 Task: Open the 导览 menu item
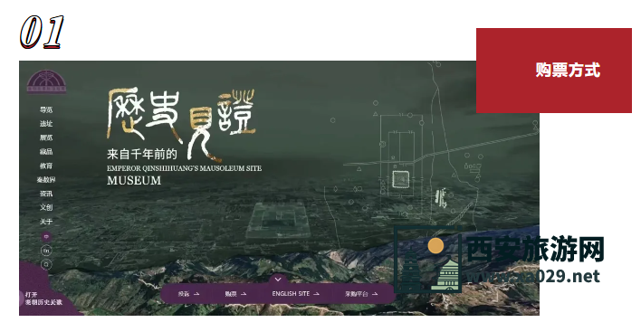coord(46,109)
